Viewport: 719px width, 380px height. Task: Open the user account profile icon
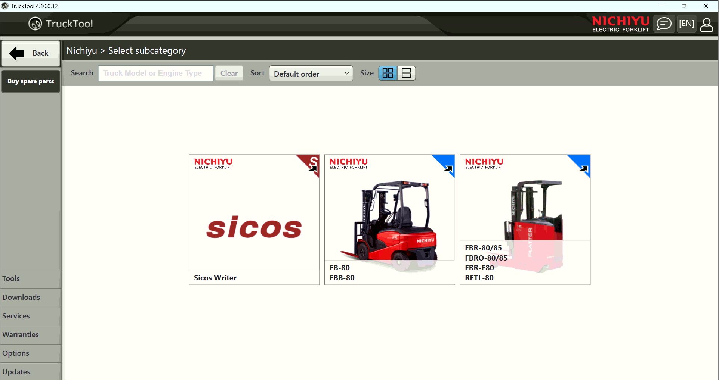tap(706, 24)
